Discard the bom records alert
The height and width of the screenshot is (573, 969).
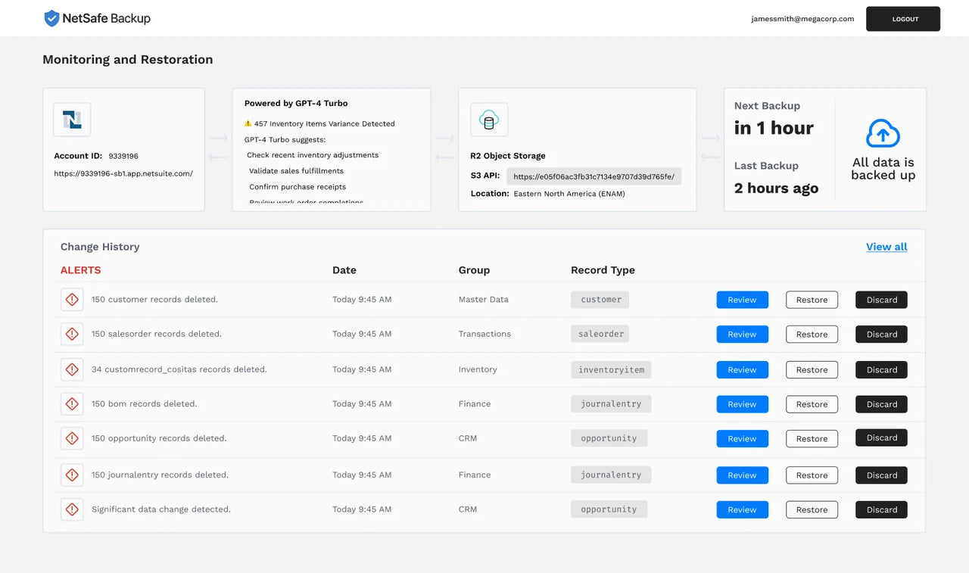881,404
